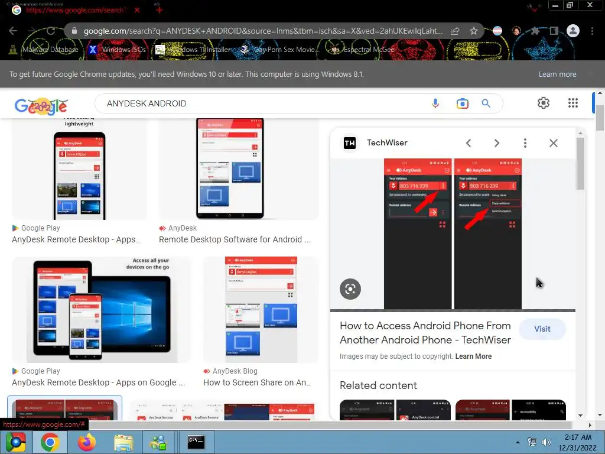Open AnyDesk Blog screen share image result
The height and width of the screenshot is (454, 605).
coord(261,310)
